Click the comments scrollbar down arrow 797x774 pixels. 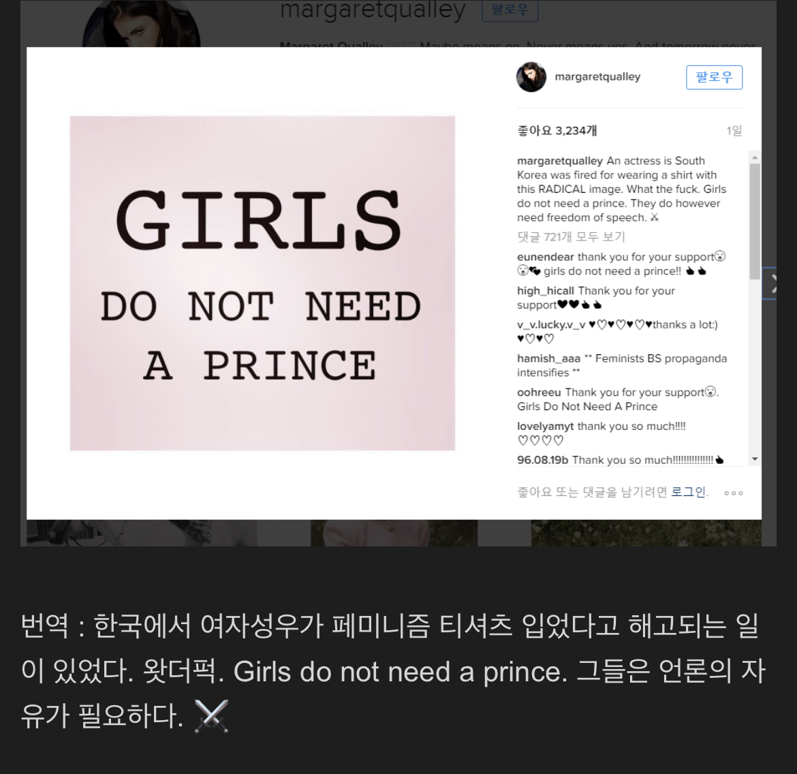tap(755, 459)
